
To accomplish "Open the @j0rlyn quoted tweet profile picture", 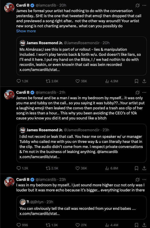I will click(x=22, y=202).
